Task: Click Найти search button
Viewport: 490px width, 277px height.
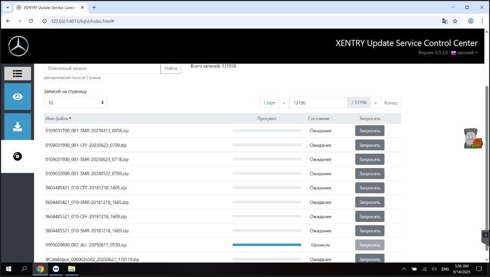Action: point(171,68)
